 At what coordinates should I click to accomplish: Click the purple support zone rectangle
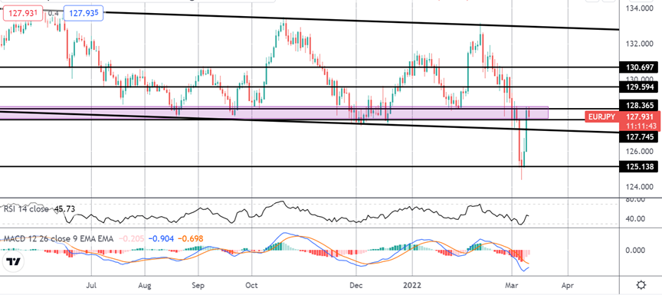coord(274,113)
